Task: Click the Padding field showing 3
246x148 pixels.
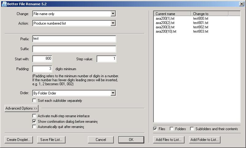Action: click(42, 69)
